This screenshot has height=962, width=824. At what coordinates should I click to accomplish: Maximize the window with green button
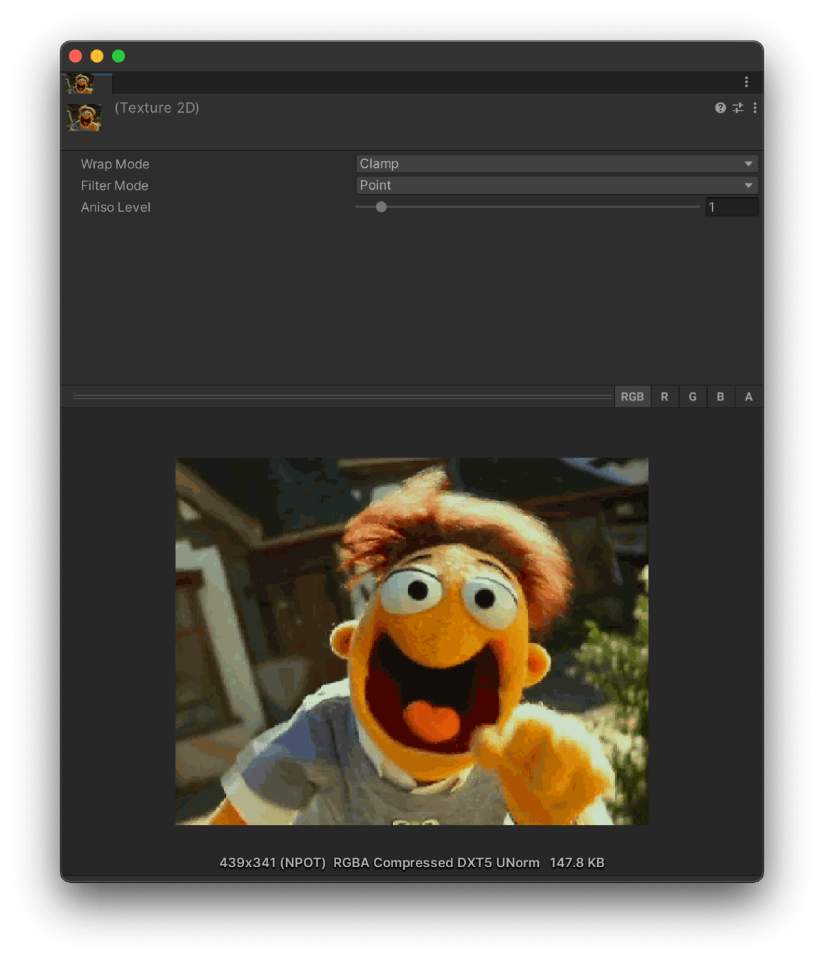pos(118,56)
